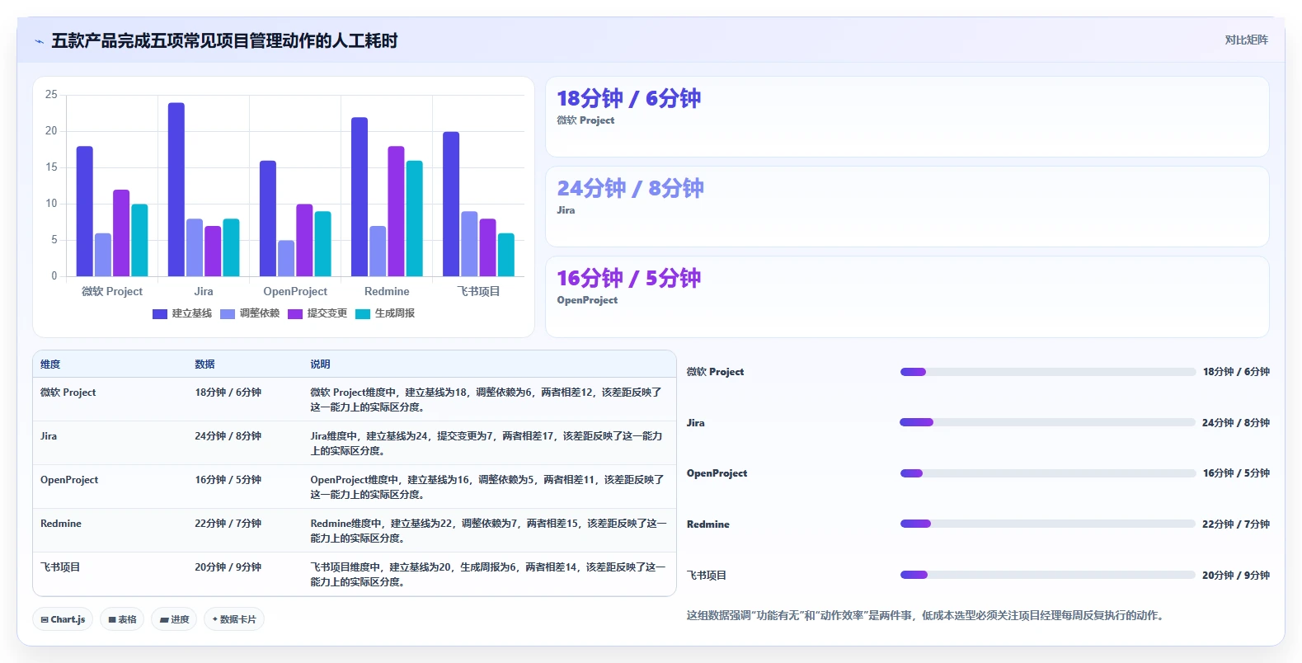1302x663 pixels.
Task: Click the 微软 Project progress bar
Action: point(1047,372)
